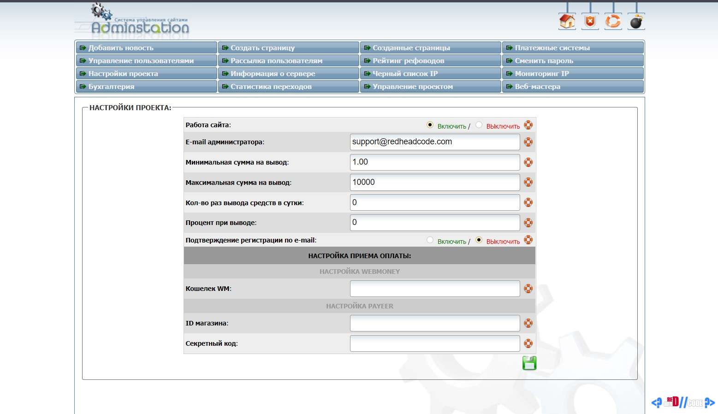Open Черный список IP menu item
This screenshot has height=414, width=718.
pos(431,73)
